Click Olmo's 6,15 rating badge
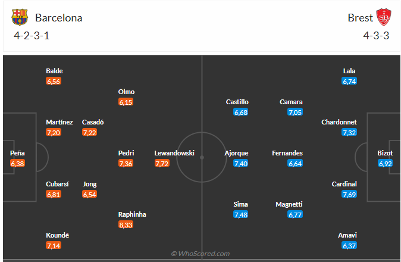 [x=126, y=102]
